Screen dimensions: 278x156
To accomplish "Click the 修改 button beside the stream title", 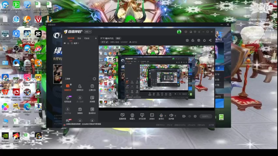I will (x=118, y=38).
